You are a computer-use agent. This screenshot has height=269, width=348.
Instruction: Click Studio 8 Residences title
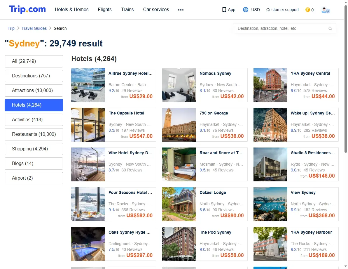313,153
